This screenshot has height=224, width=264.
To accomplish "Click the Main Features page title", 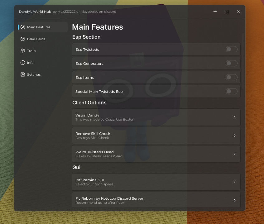I will point(98,27).
